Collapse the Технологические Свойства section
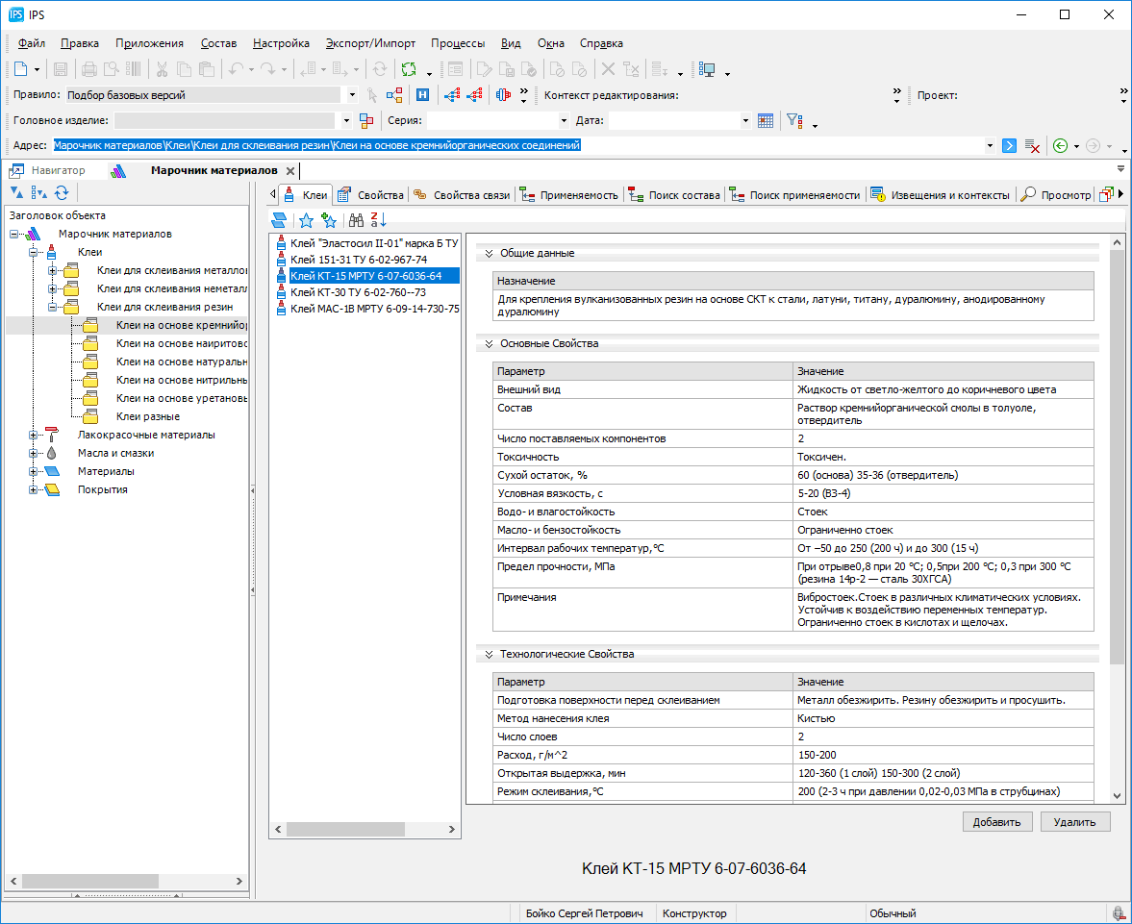The width and height of the screenshot is (1132, 924). click(x=489, y=655)
